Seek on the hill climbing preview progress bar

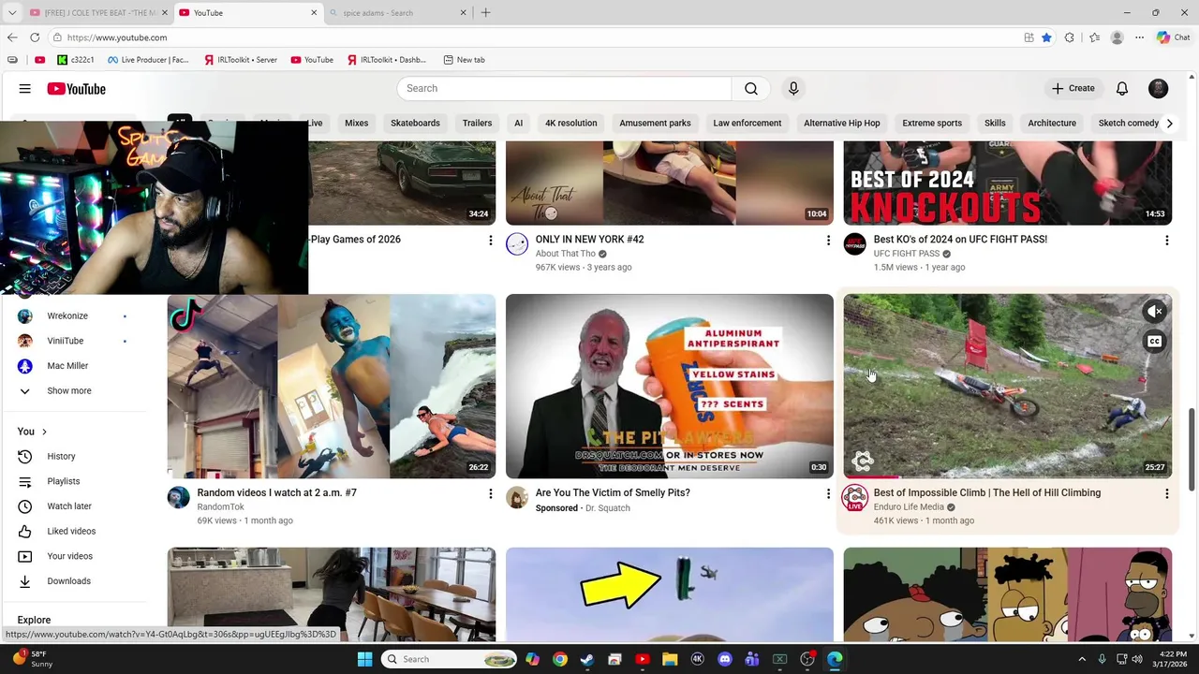coord(1008,477)
